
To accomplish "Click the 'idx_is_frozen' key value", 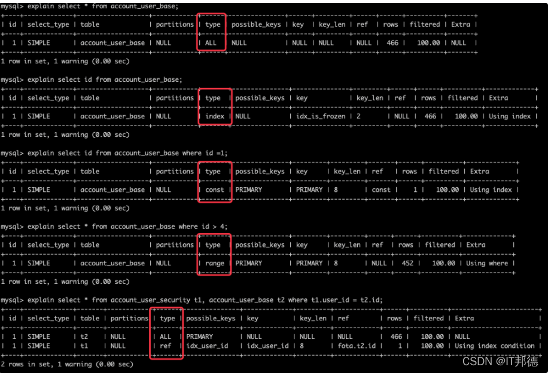I will (x=321, y=117).
